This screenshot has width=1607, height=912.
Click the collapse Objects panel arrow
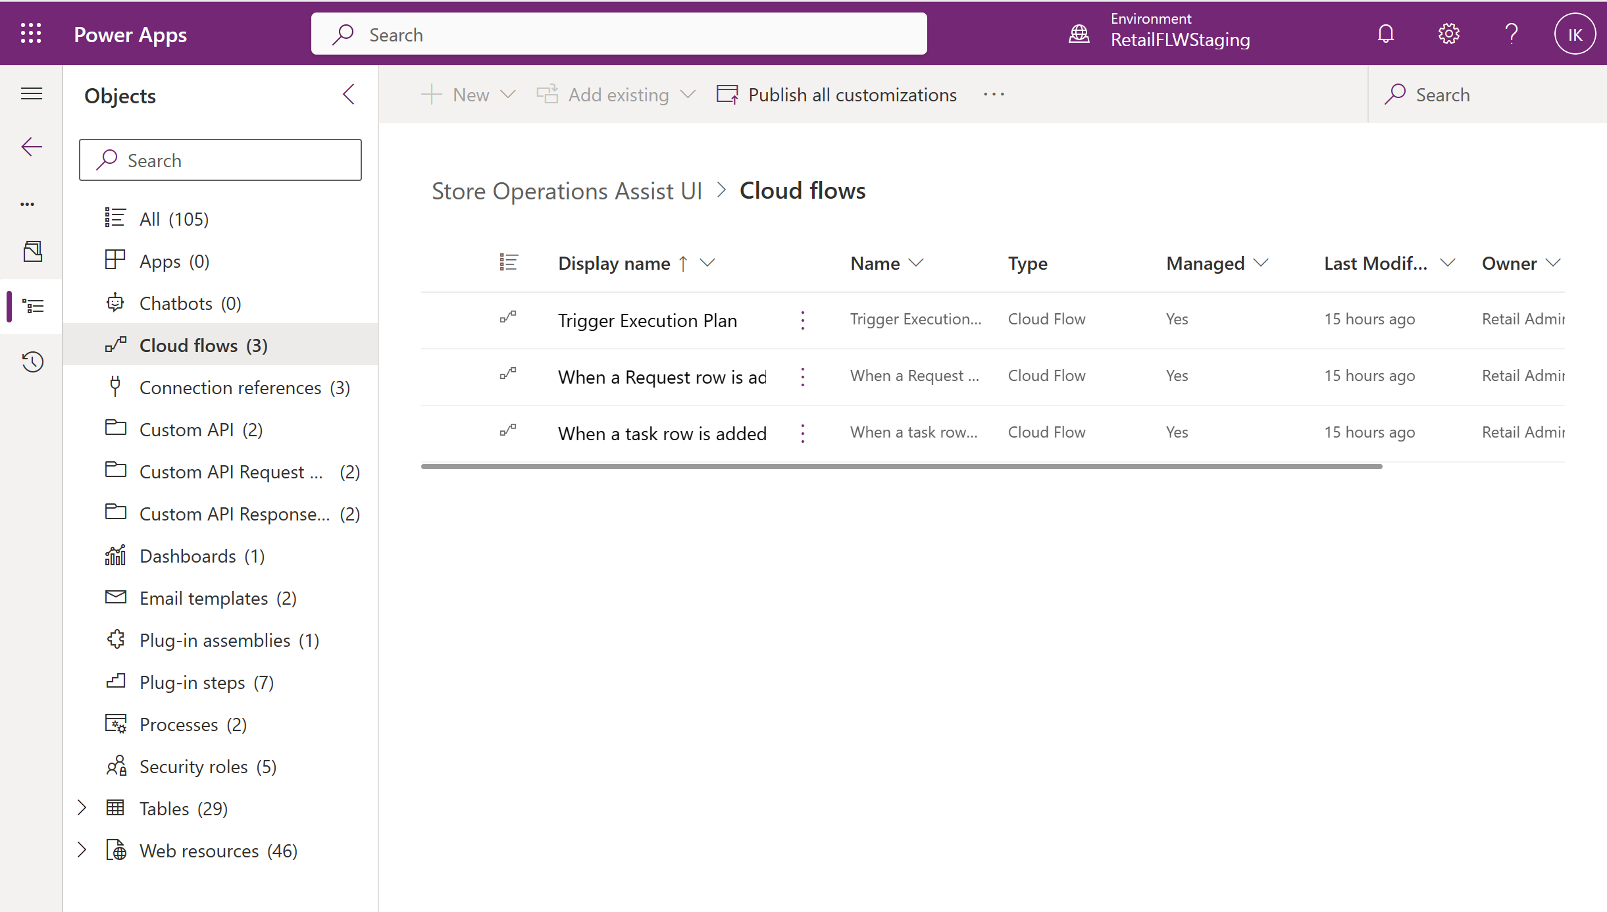pyautogui.click(x=347, y=95)
